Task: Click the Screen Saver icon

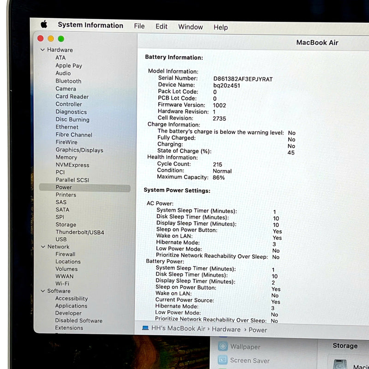Action: pos(223,360)
